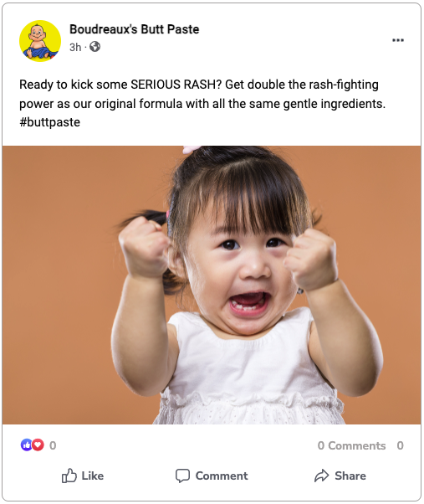Open Boudreaux's Butt Paste page name link
This screenshot has height=504, width=424.
click(x=134, y=29)
